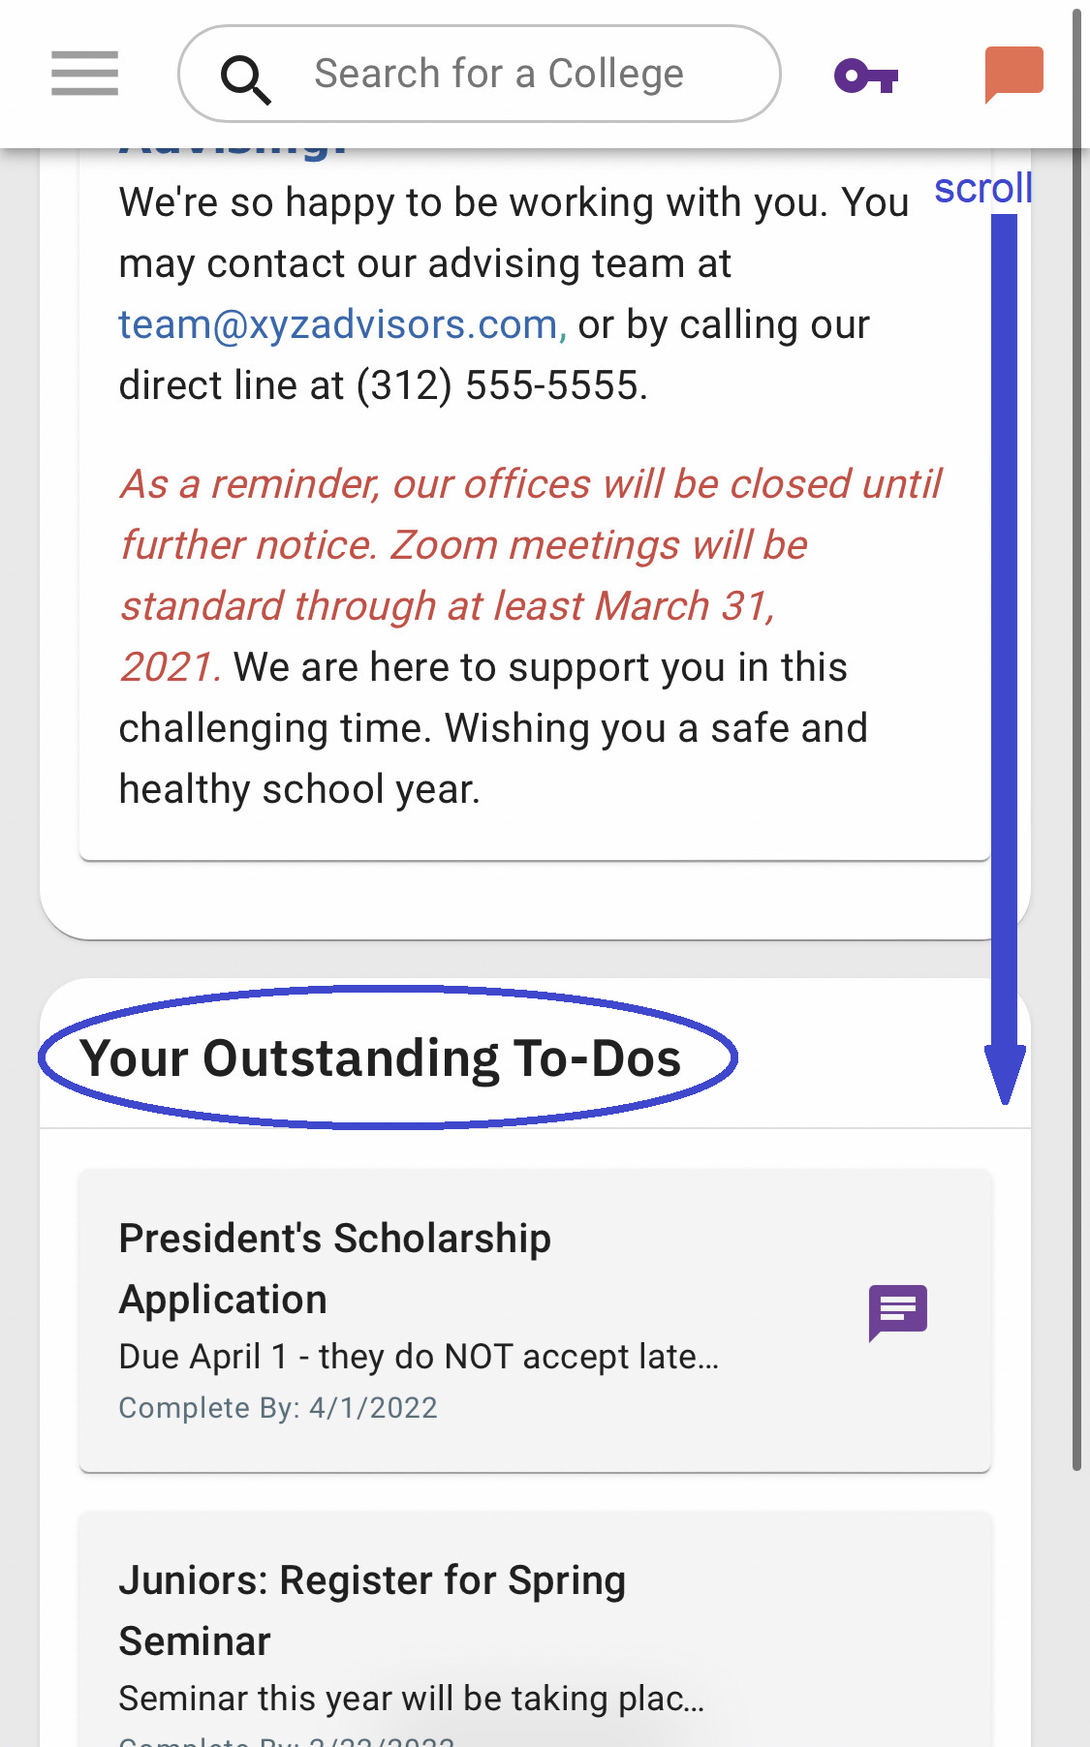The height and width of the screenshot is (1747, 1090).
Task: Open the President's Scholarship comment icon
Action: (x=898, y=1312)
